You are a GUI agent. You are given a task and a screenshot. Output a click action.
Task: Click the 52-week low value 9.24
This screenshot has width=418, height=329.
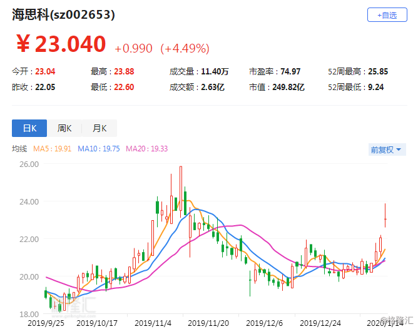(376, 87)
